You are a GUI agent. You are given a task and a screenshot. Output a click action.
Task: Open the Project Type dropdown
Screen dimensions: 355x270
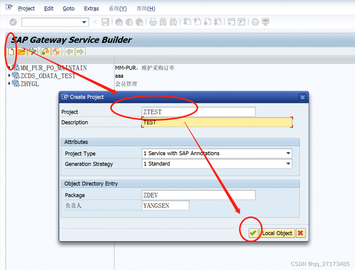coord(288,153)
